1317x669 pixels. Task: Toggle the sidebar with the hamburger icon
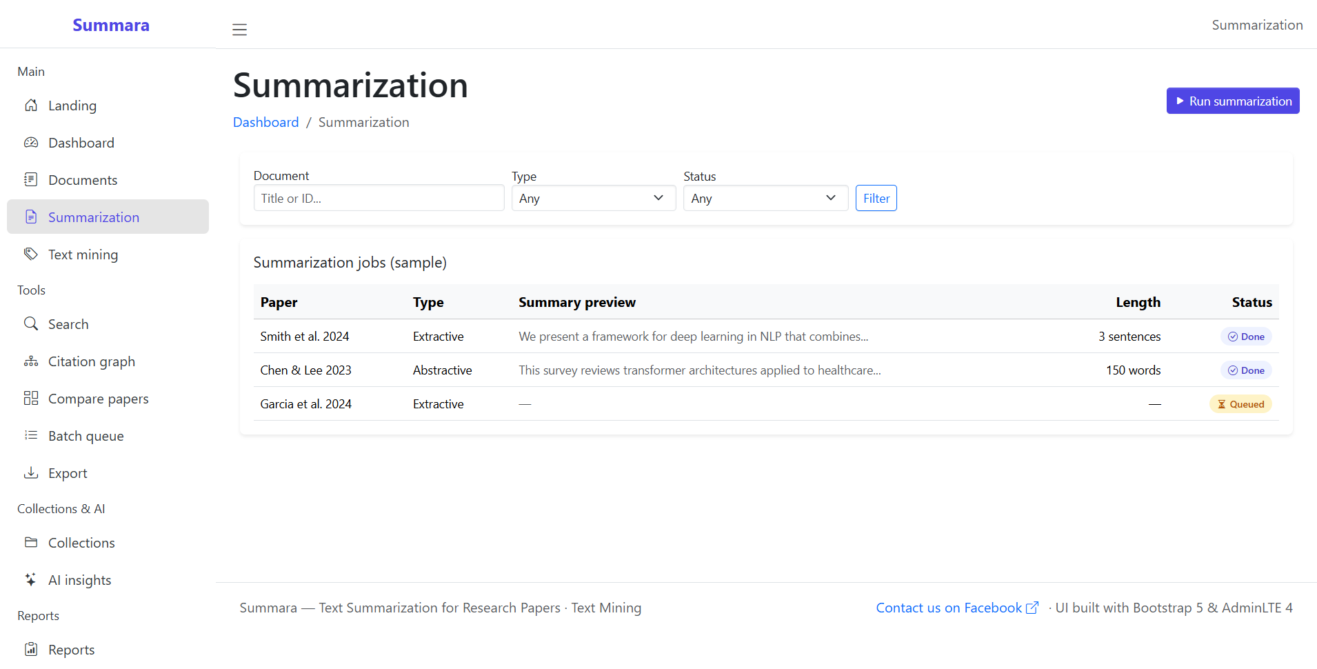pos(239,30)
